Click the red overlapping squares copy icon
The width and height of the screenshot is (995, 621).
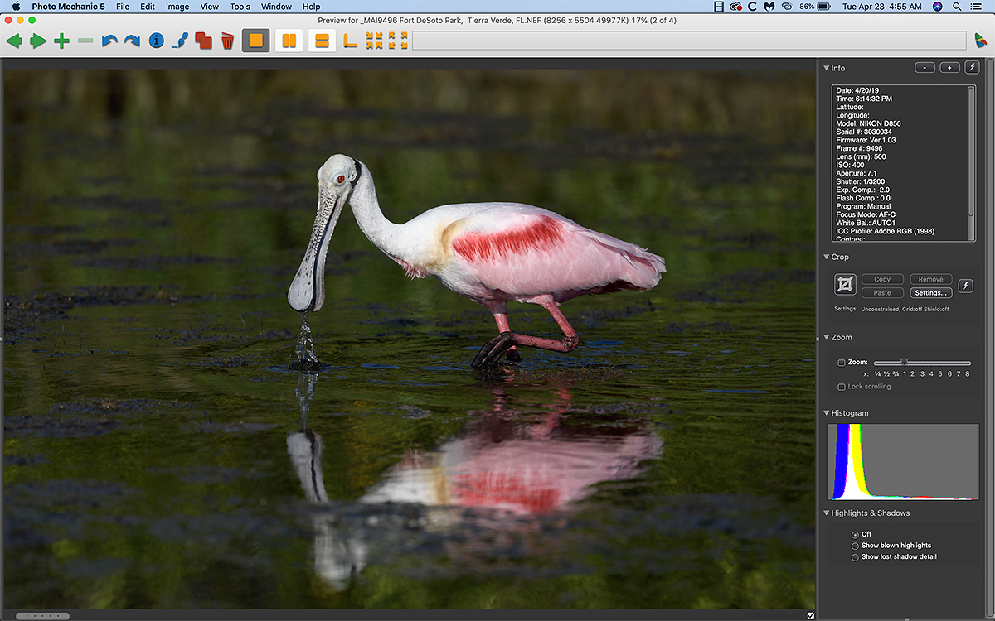203,41
